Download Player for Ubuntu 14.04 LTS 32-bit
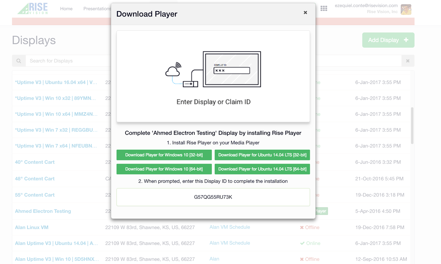The image size is (441, 264). pyautogui.click(x=262, y=155)
